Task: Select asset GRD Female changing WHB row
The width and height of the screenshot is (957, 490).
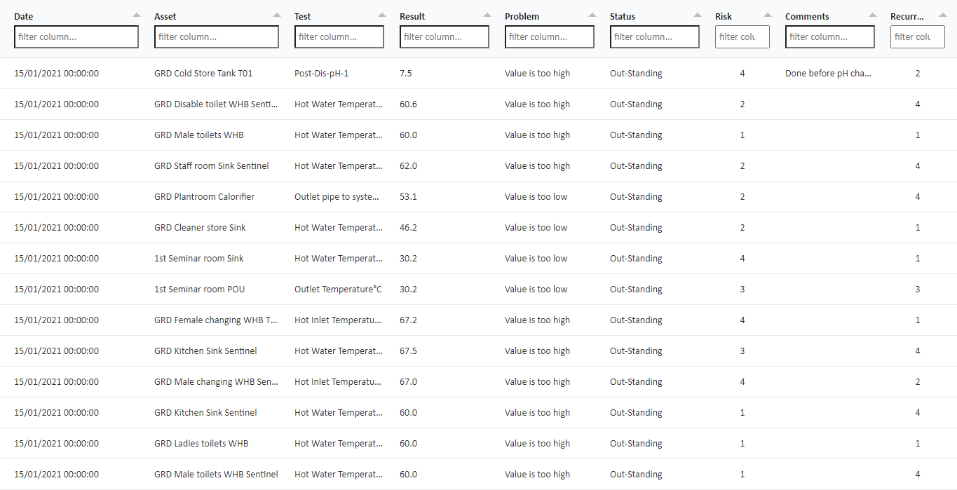Action: 216,320
